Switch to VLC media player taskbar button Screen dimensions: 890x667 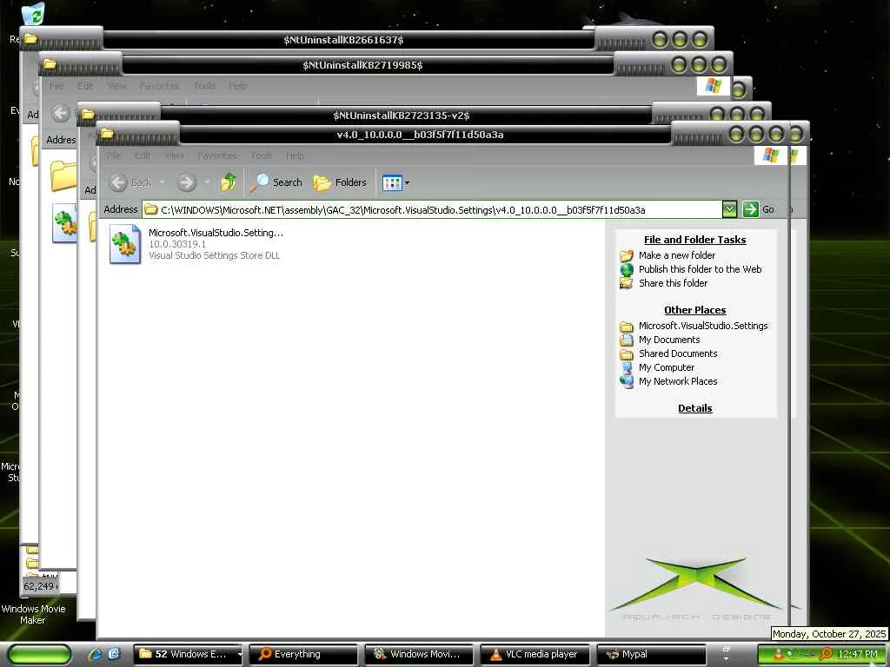535,655
